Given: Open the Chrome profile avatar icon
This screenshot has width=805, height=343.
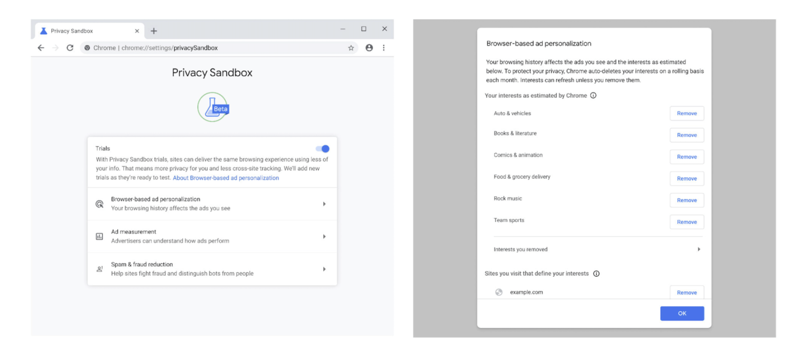Looking at the screenshot, I should [369, 48].
